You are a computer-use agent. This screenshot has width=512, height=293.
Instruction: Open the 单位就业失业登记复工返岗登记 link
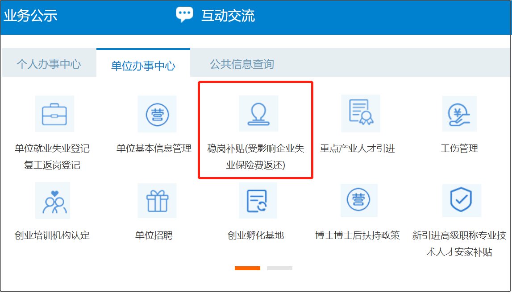click(x=52, y=157)
